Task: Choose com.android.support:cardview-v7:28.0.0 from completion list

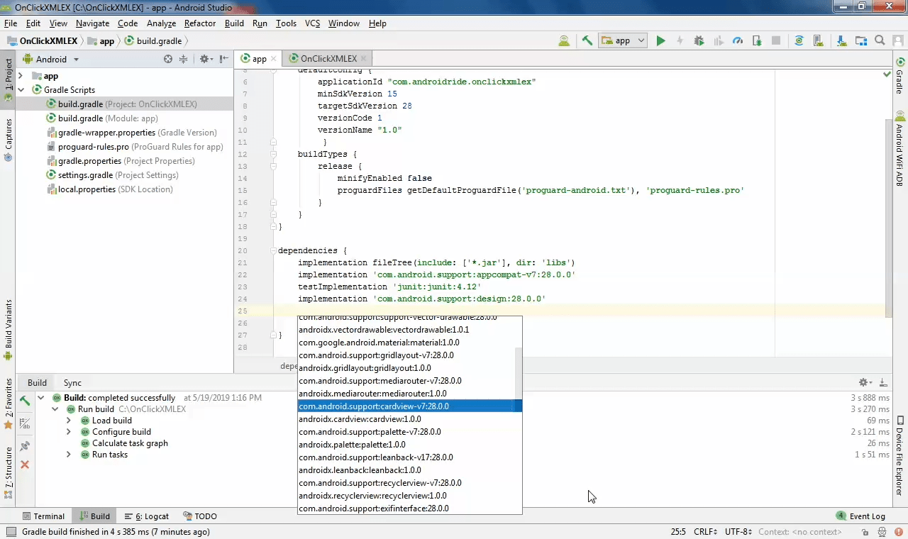Action: tap(409, 406)
